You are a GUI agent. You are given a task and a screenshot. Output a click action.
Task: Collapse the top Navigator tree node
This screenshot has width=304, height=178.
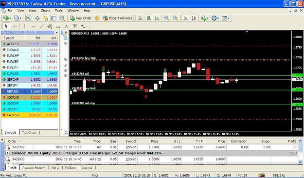pos(65,44)
